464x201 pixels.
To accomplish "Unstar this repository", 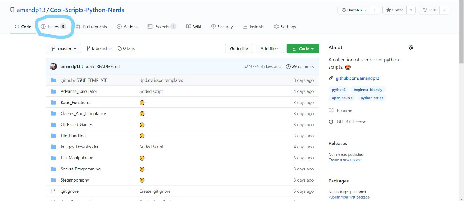I will (x=394, y=10).
